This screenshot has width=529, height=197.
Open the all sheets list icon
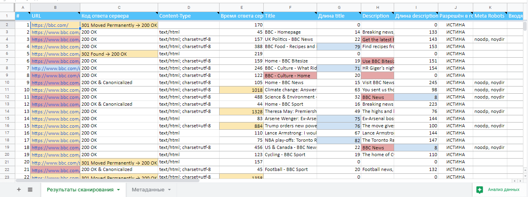30,190
